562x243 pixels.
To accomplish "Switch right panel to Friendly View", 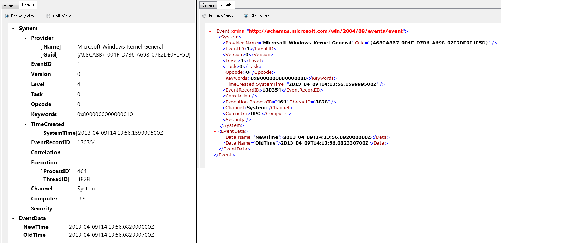I will 204,16.
